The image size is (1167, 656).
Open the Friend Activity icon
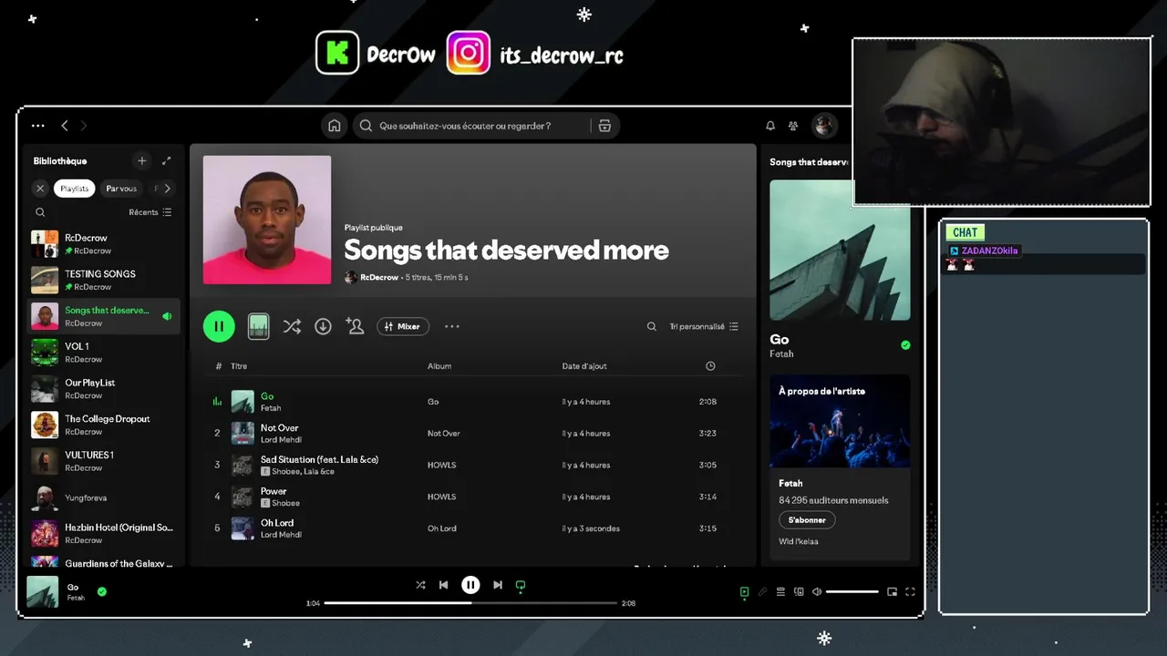click(793, 126)
